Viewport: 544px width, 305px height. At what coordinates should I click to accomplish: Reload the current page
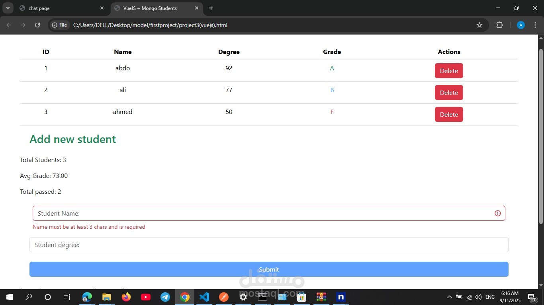(x=37, y=25)
